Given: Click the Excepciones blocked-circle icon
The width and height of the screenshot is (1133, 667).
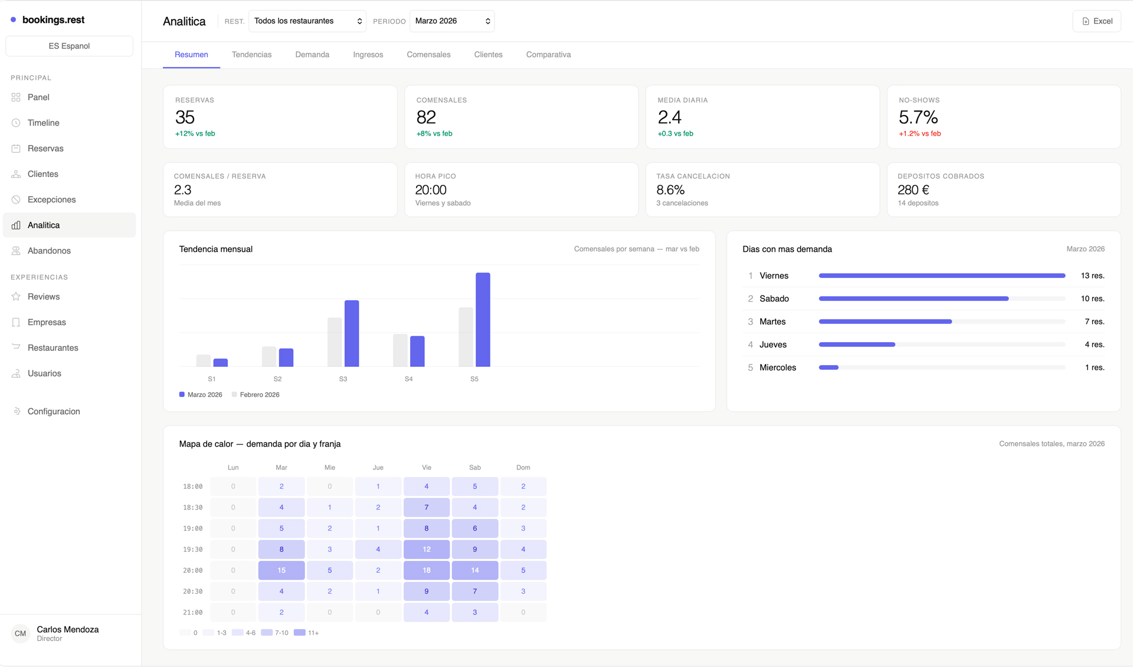Looking at the screenshot, I should (x=16, y=199).
